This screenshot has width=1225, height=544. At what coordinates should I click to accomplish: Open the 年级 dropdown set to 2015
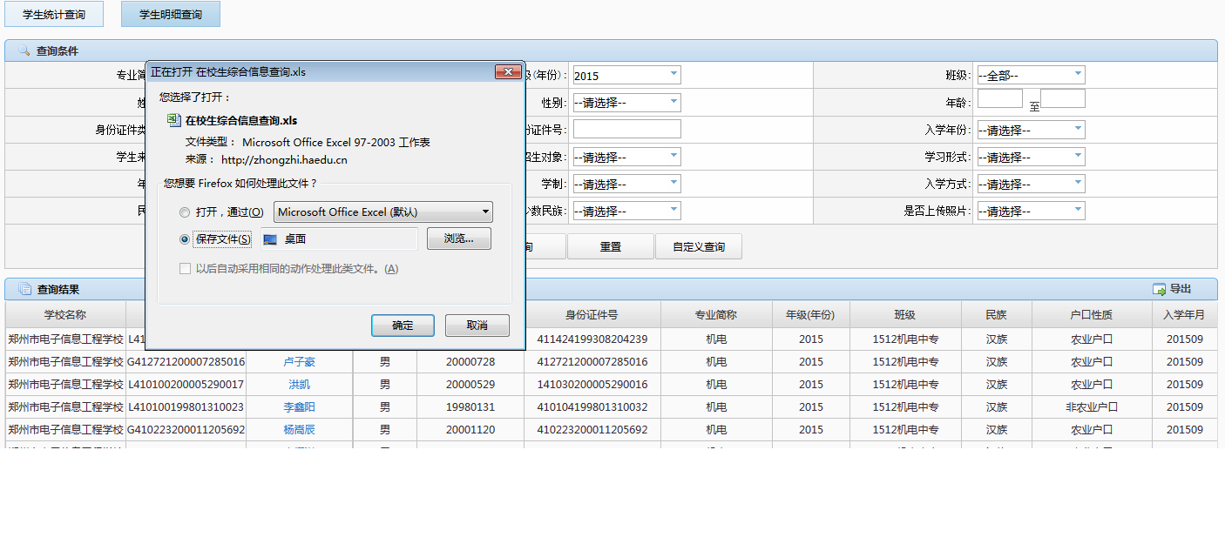(626, 76)
